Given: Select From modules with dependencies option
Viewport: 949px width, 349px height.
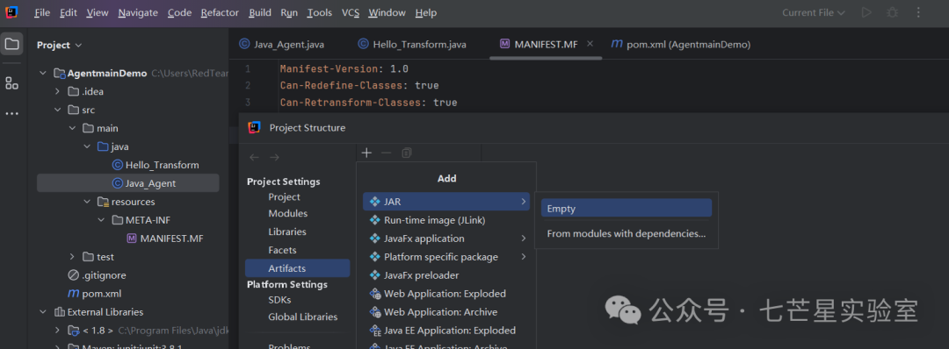Looking at the screenshot, I should coord(627,233).
